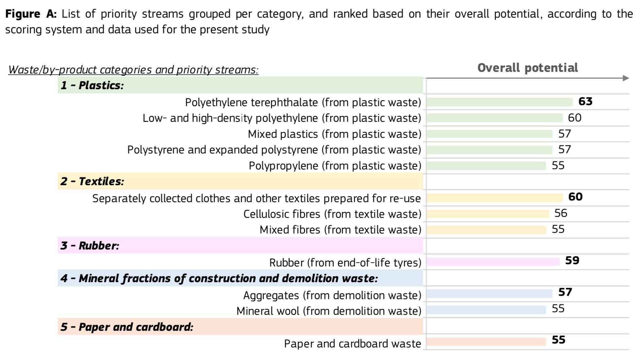The height and width of the screenshot is (353, 642).
Task: Select the blue Mineral wool bar
Action: pyautogui.click(x=486, y=310)
